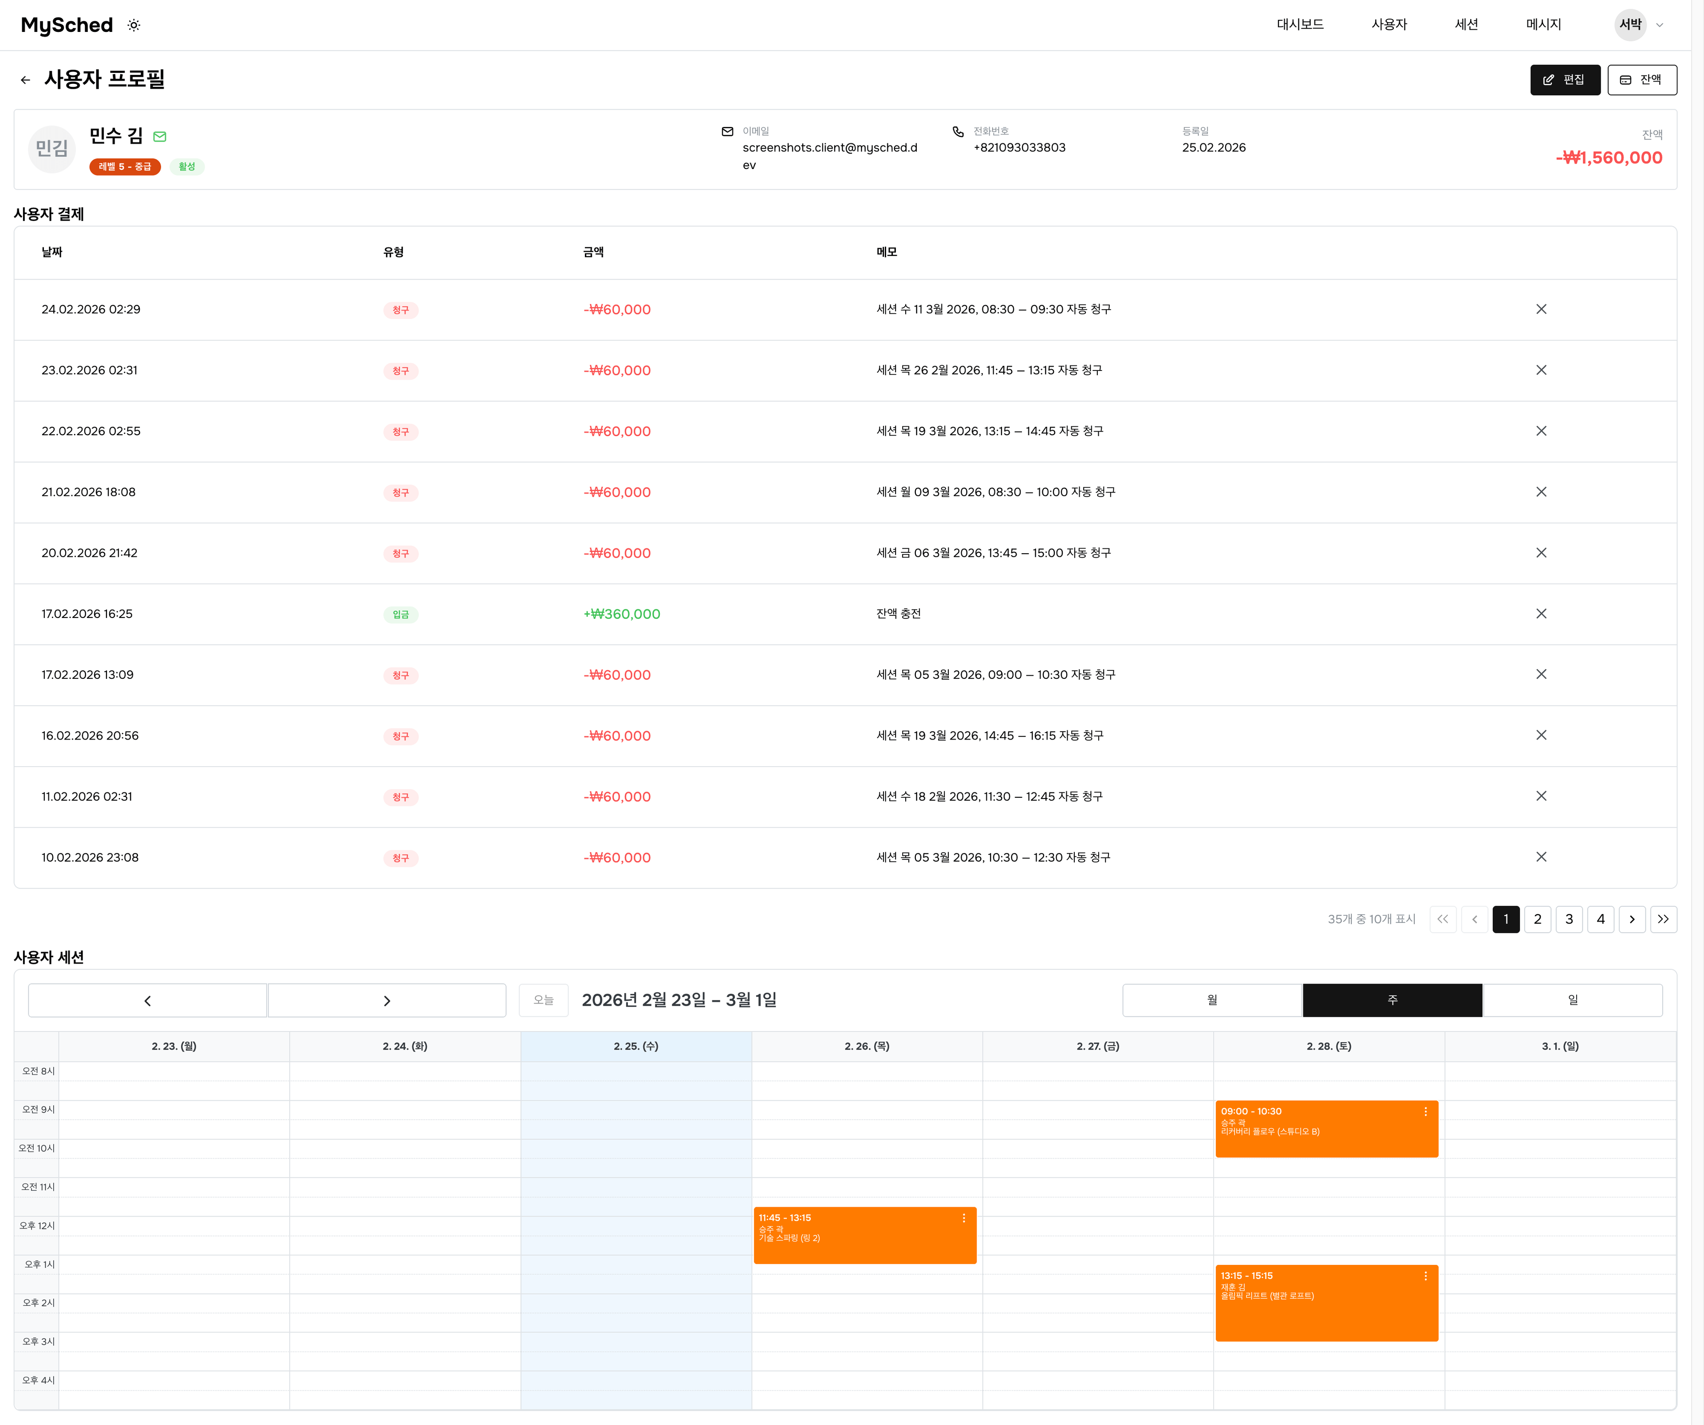
Task: Open options for 13:15 - 15:15 session
Action: coord(1425,1276)
